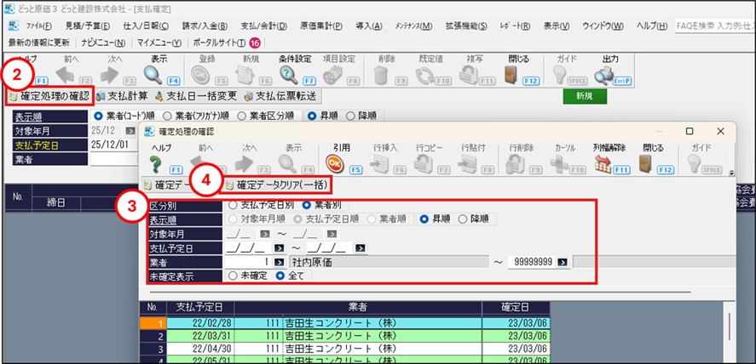
Task: Choose 降順 in the dialog sort order
Action: pos(464,219)
